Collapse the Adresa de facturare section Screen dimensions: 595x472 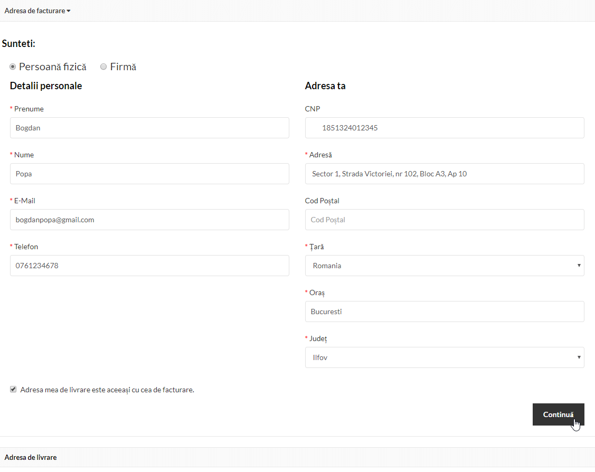[37, 11]
